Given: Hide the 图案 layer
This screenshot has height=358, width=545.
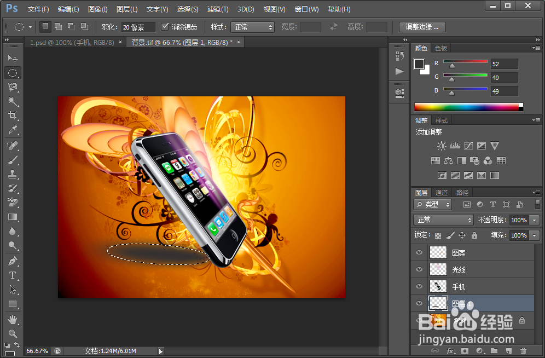Looking at the screenshot, I should [419, 253].
